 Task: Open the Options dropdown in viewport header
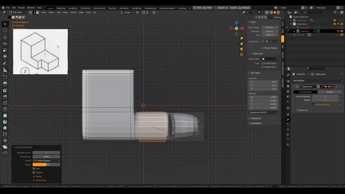[278, 17]
